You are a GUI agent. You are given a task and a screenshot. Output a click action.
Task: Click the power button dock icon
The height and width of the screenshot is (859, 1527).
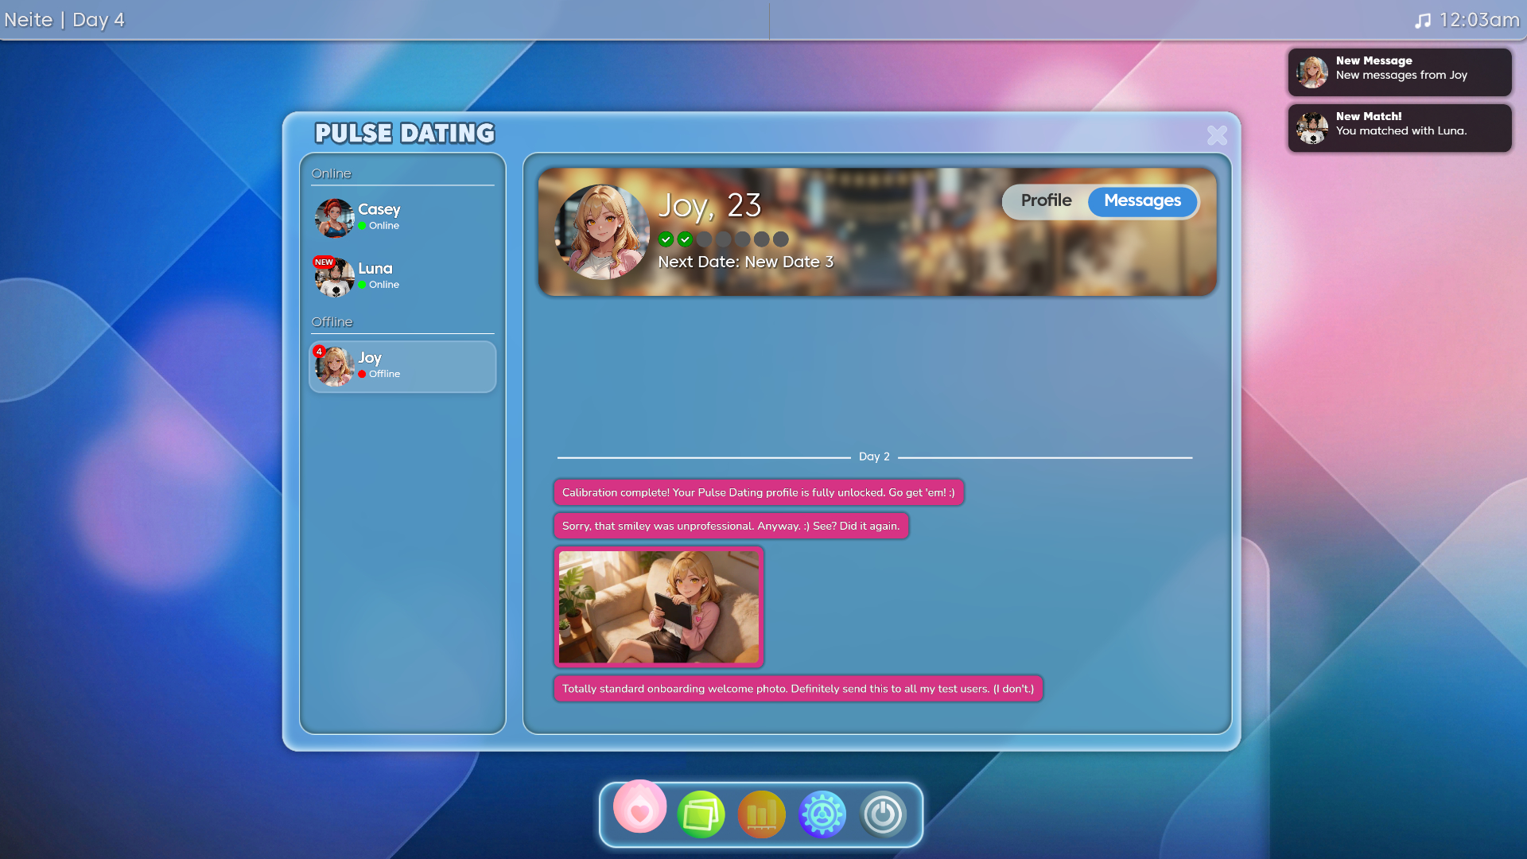coord(883,814)
